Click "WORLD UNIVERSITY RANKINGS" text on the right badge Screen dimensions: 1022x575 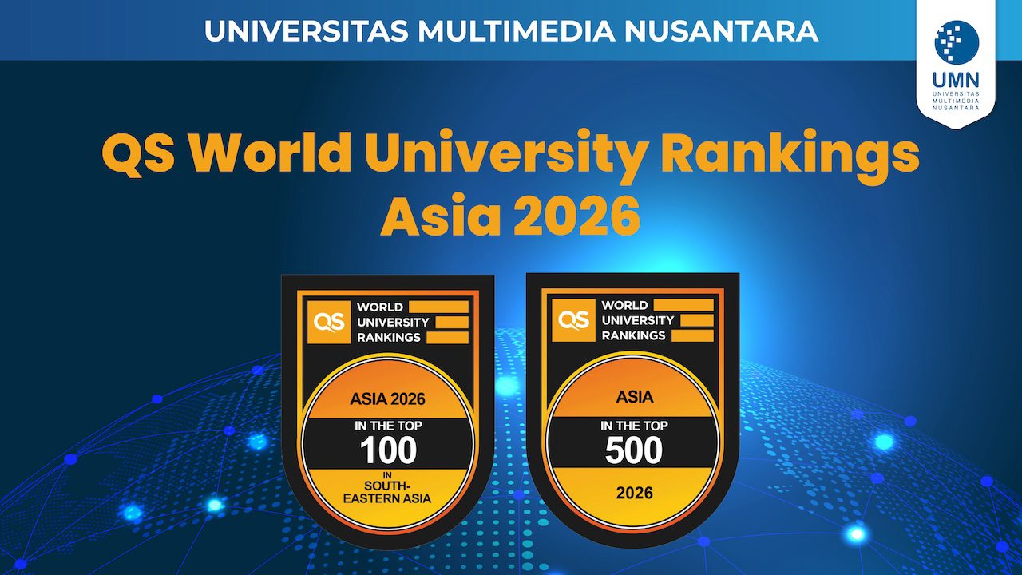tap(636, 321)
